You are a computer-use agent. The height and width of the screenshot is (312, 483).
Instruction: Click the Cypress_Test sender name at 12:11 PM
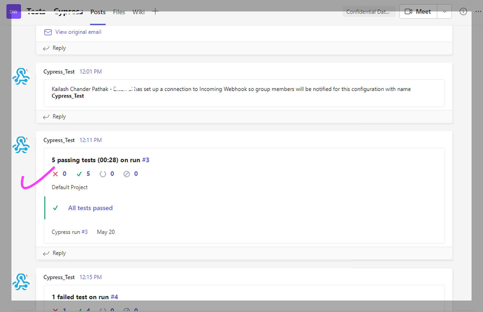[x=59, y=140]
